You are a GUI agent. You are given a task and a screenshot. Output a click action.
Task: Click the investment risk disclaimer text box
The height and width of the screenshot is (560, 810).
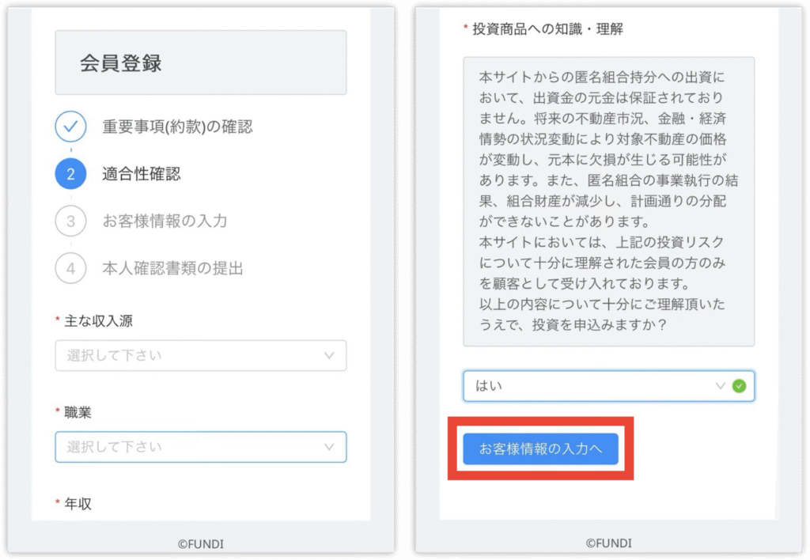click(x=608, y=202)
